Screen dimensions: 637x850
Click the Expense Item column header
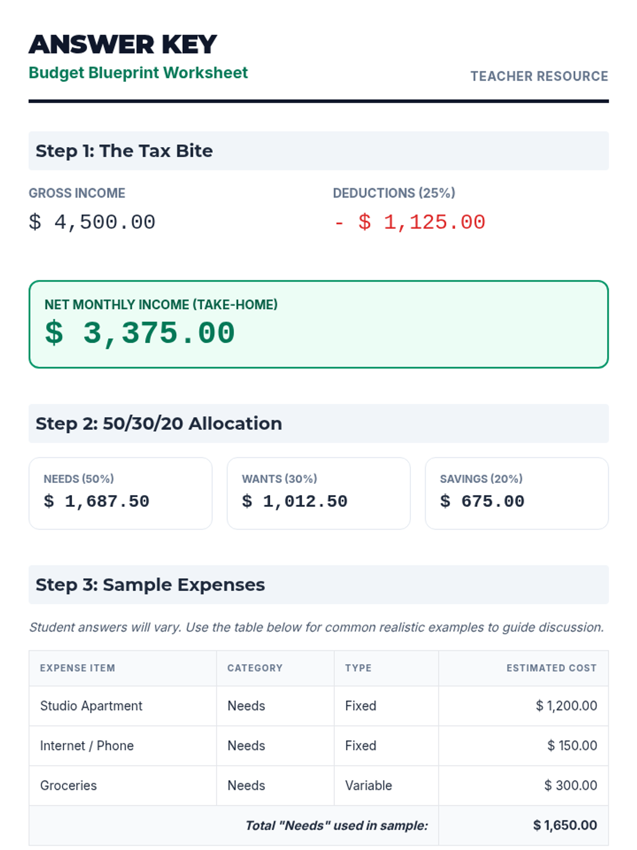78,668
